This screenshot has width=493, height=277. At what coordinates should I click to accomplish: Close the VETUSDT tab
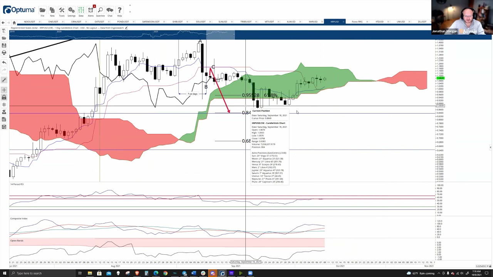click(x=279, y=22)
